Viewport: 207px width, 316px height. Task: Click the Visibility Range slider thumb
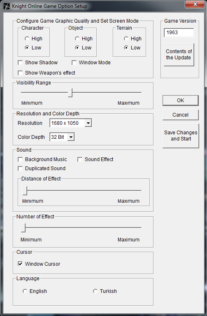point(70,93)
